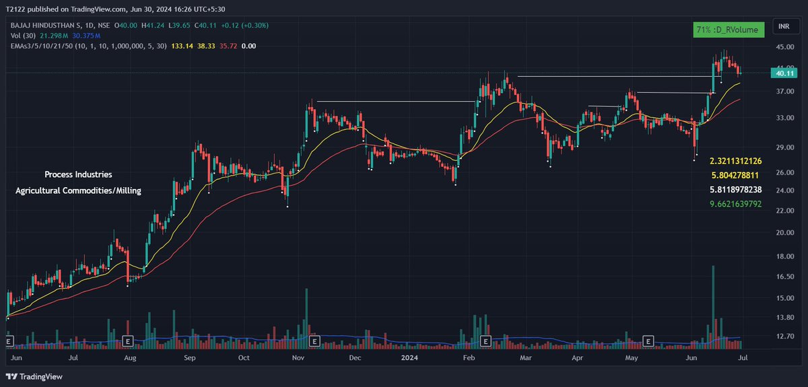The width and height of the screenshot is (808, 387).
Task: Click the TradingView logo in the corner
Action: point(34,376)
